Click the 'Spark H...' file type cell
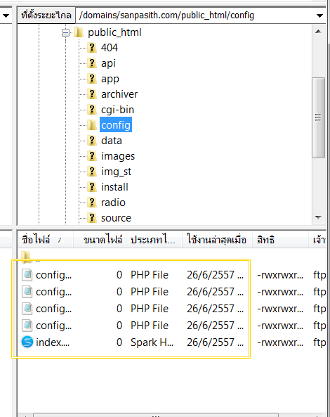Image resolution: width=330 pixels, height=417 pixels. point(152,342)
